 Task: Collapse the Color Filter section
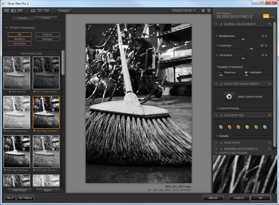click(x=216, y=116)
